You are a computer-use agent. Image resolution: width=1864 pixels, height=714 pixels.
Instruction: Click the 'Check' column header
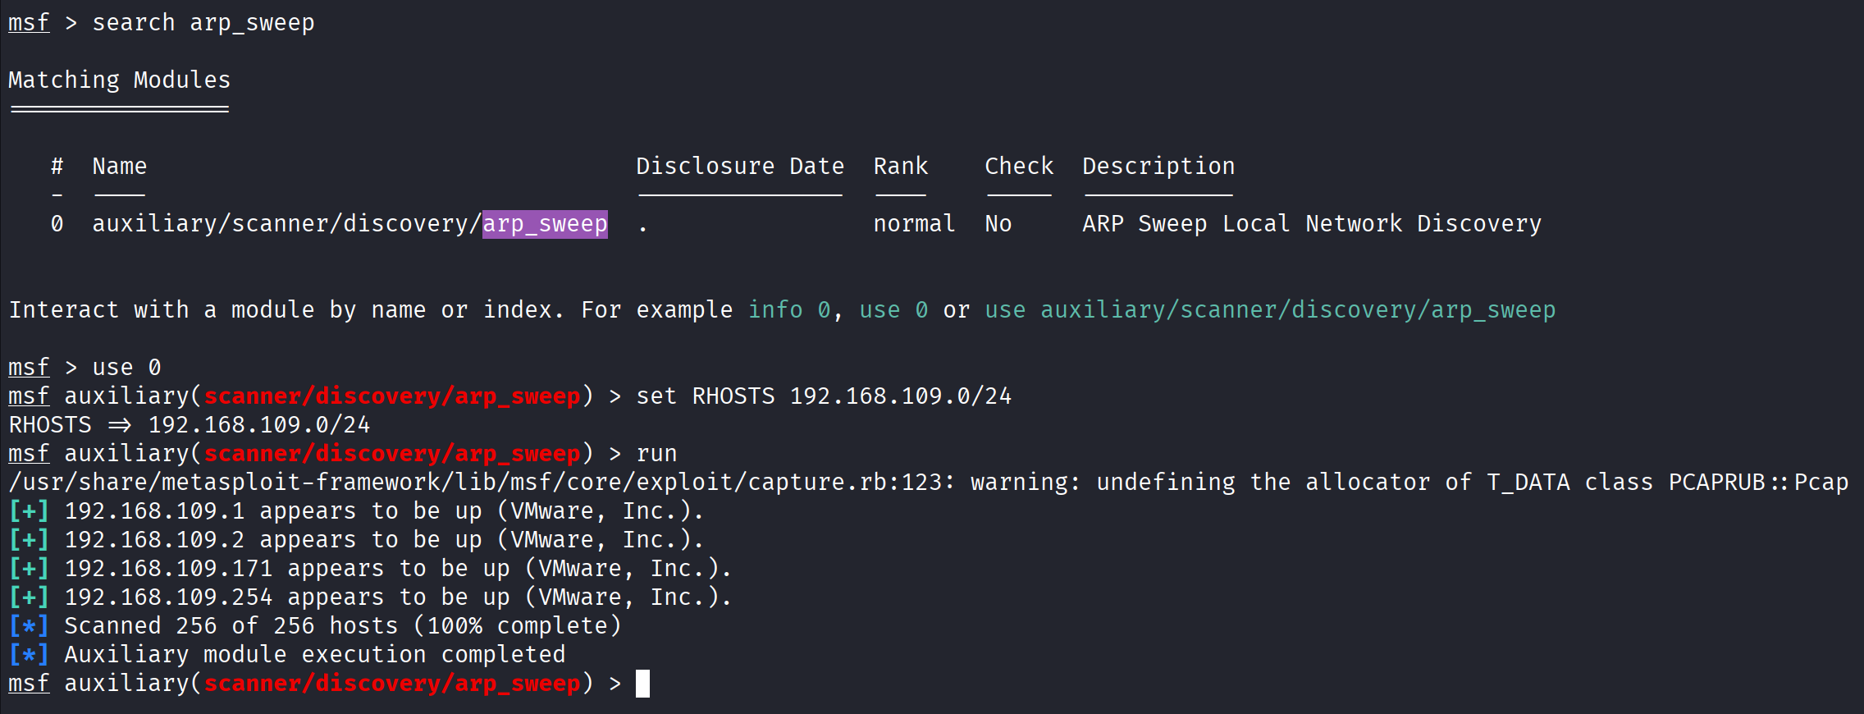pos(1019,166)
